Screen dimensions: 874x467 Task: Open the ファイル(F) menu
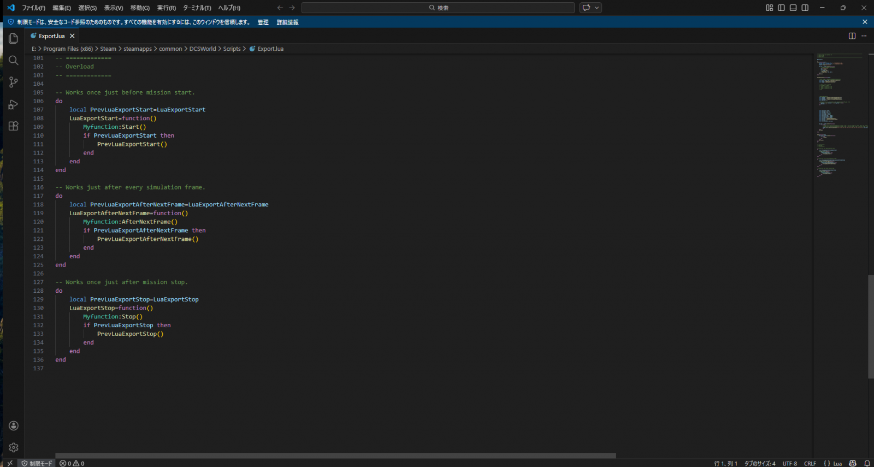pos(34,8)
